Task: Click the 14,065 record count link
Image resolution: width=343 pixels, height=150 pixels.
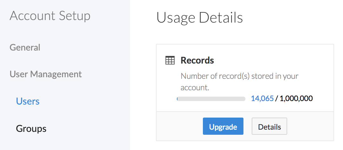Action: pos(262,99)
